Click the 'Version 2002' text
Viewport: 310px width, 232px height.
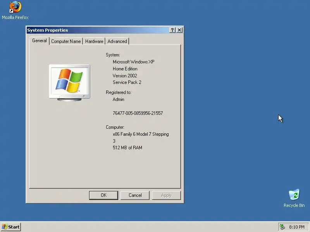(125, 75)
